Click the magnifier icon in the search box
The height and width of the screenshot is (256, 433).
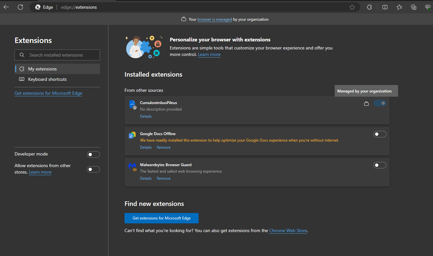coord(22,55)
